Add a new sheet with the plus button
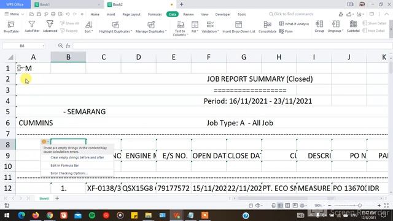The height and width of the screenshot is (221, 393). point(57,198)
